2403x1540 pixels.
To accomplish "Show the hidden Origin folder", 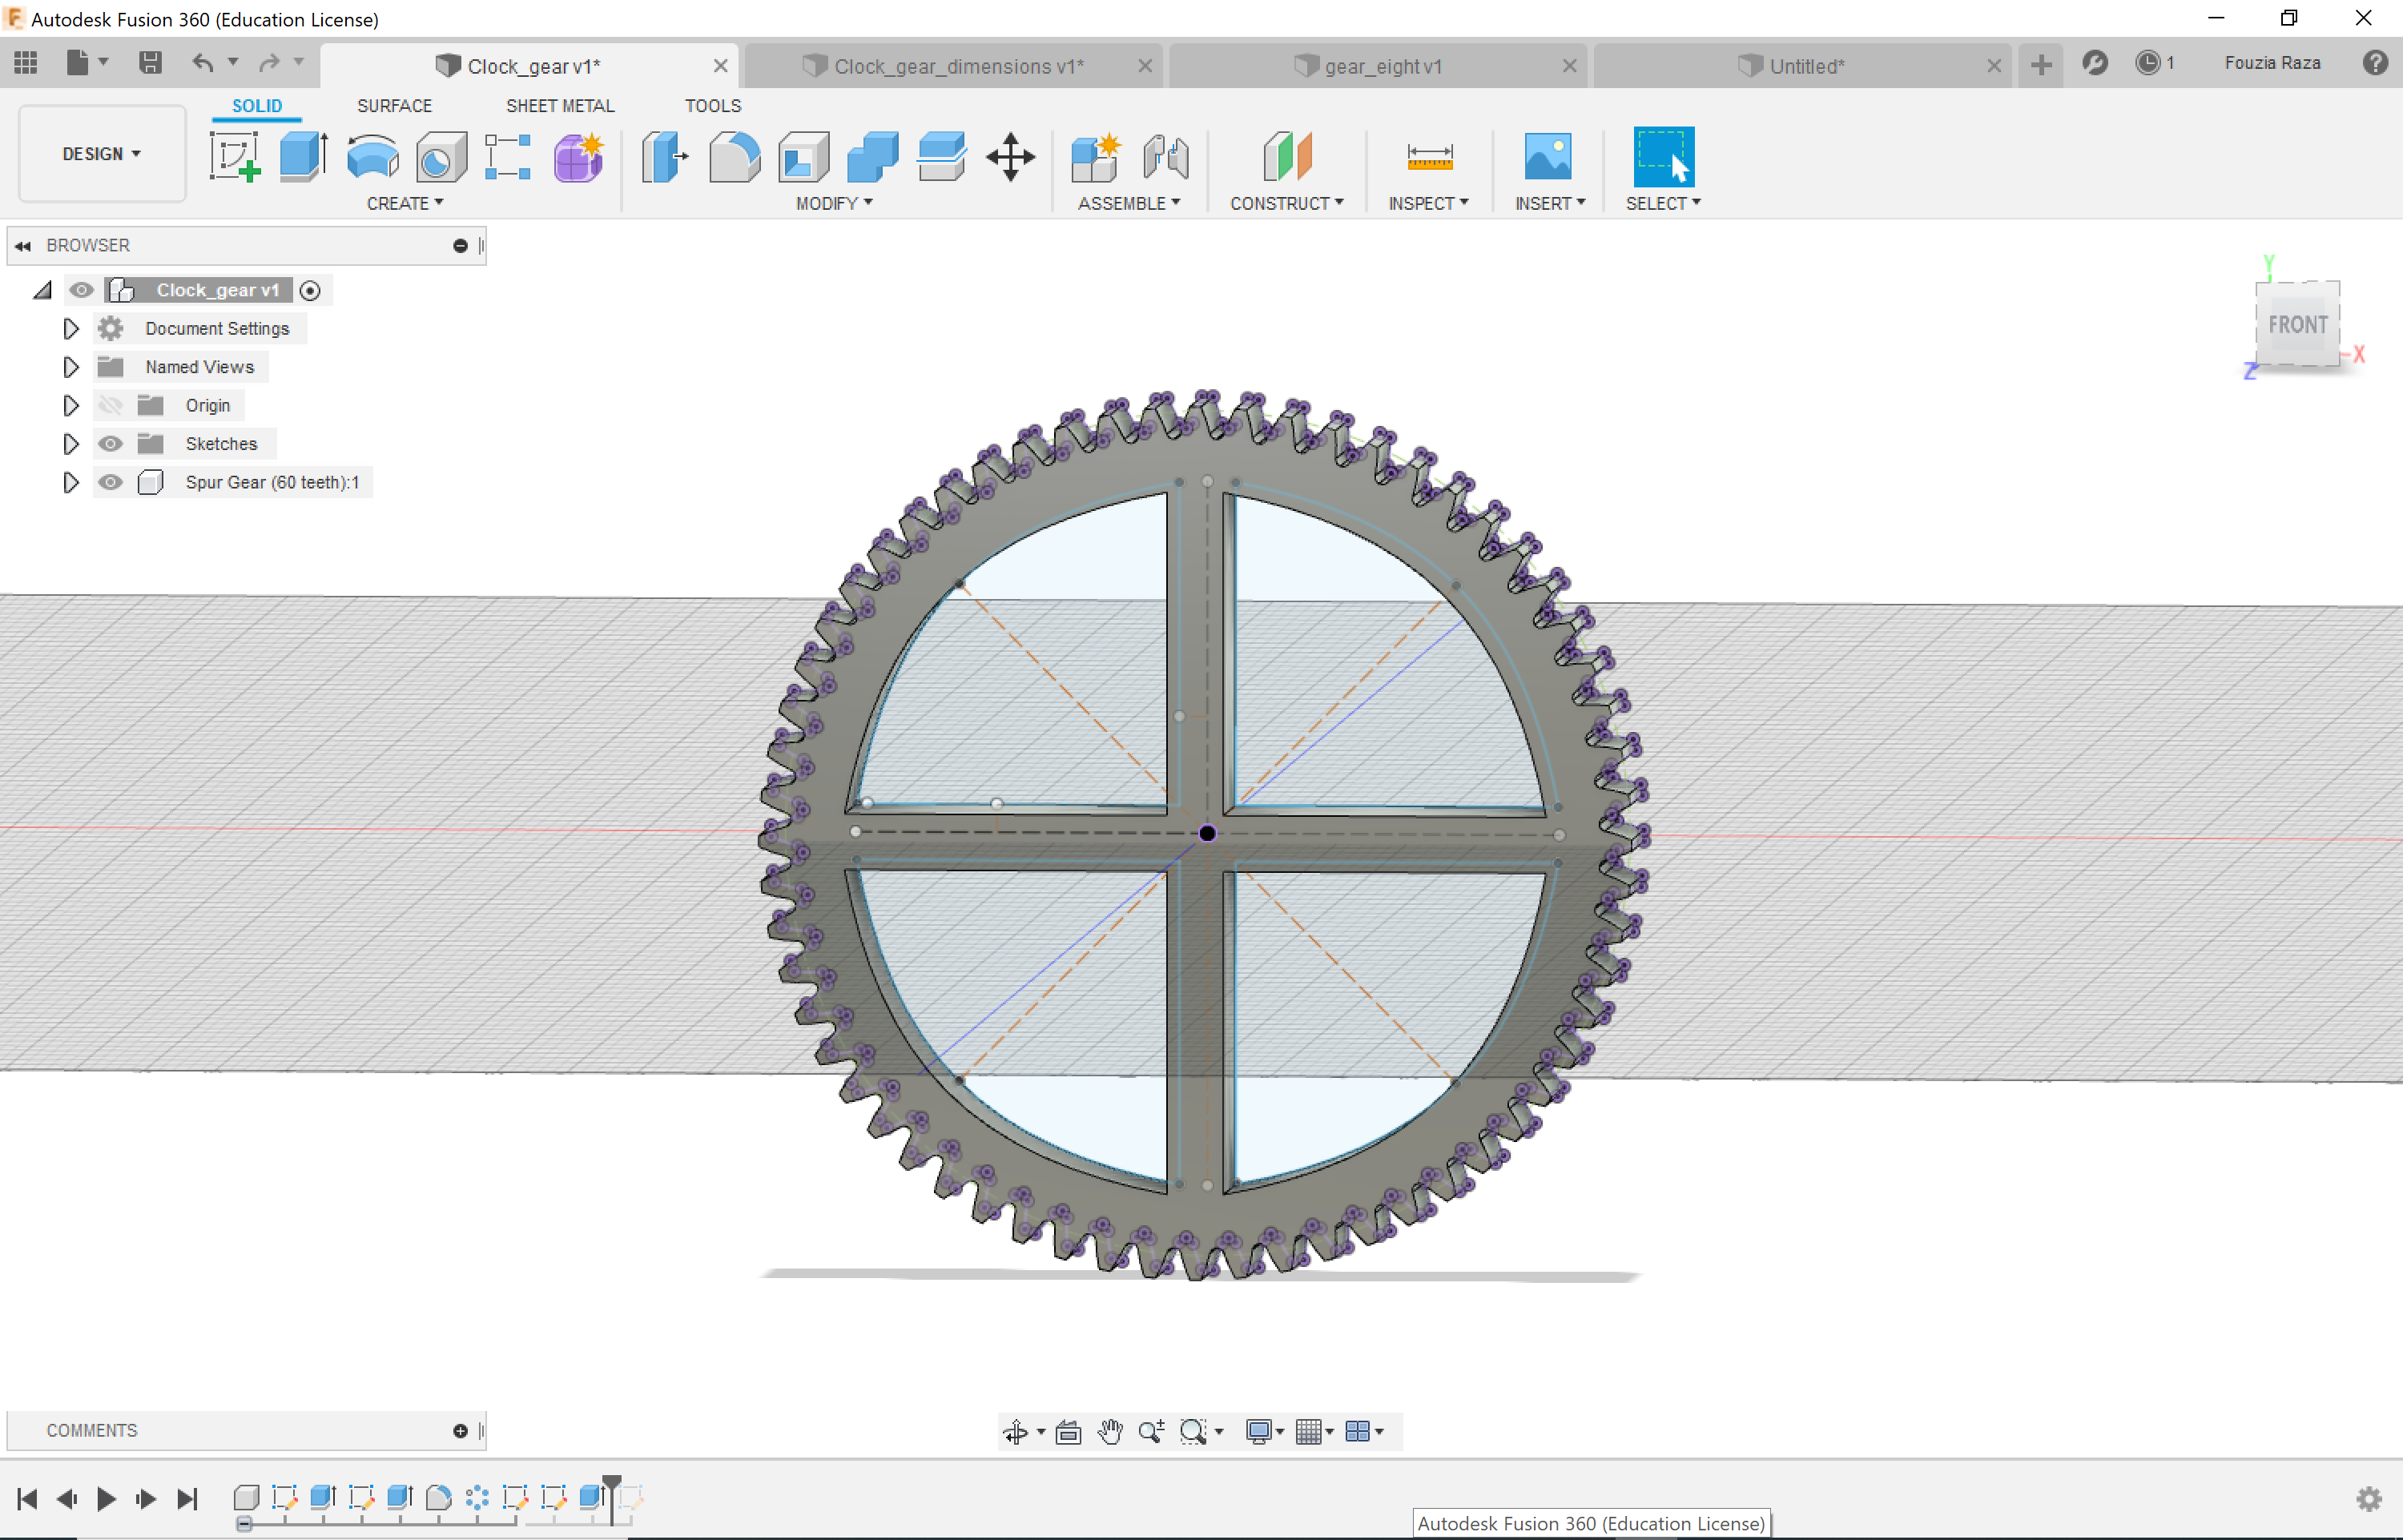I will 110,405.
